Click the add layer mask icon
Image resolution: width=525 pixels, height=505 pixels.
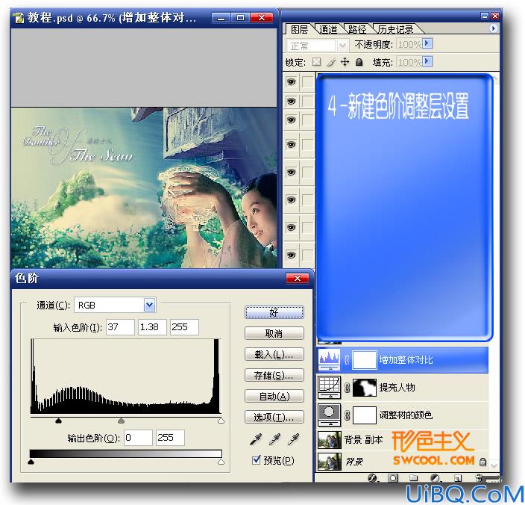pos(393,478)
